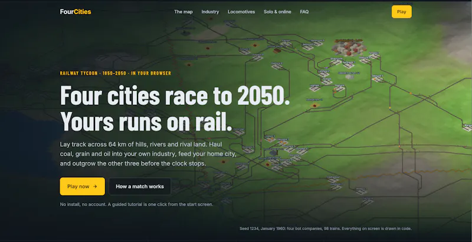Click the yellow Play button in header
This screenshot has width=472, height=242.
tap(401, 12)
